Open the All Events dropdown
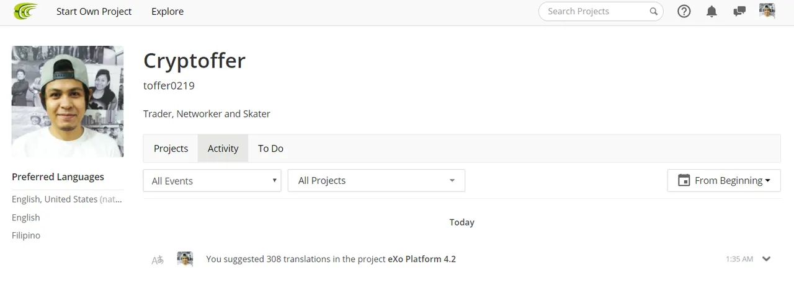 pyautogui.click(x=212, y=180)
